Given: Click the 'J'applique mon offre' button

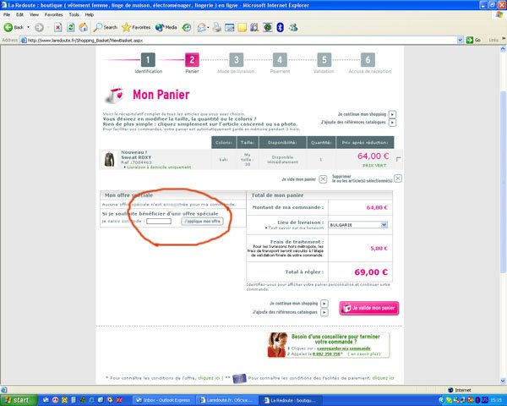Looking at the screenshot, I should 199,221.
